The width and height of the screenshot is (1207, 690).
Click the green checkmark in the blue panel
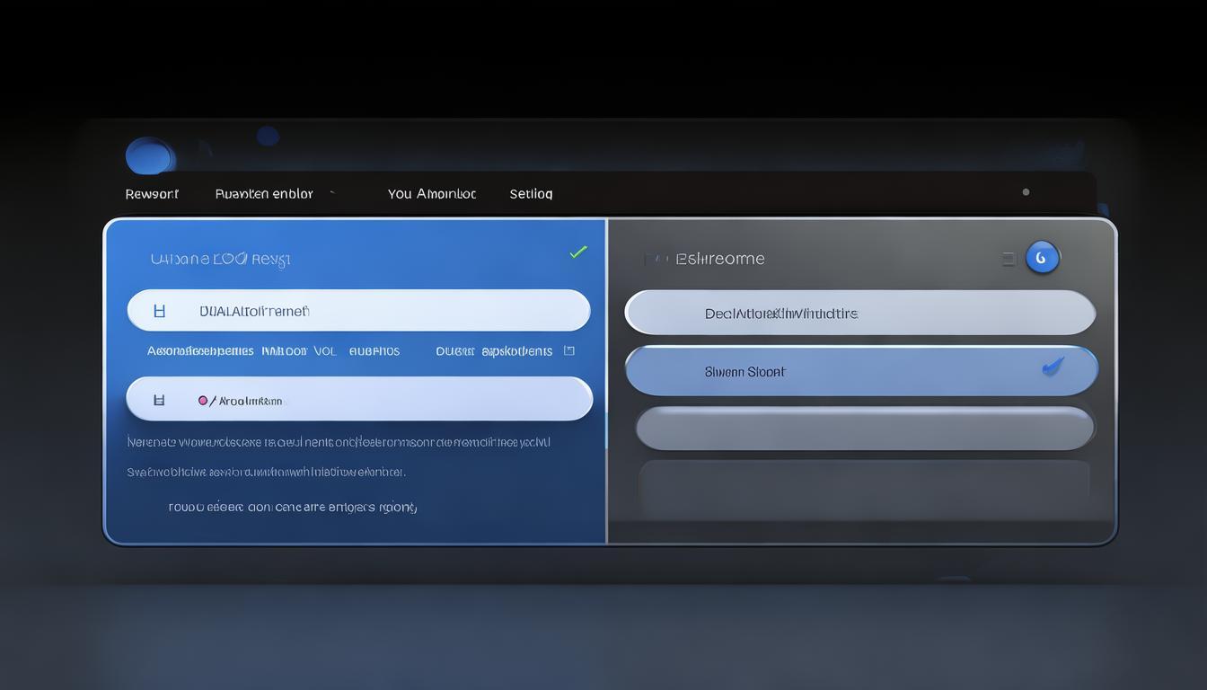(x=578, y=252)
